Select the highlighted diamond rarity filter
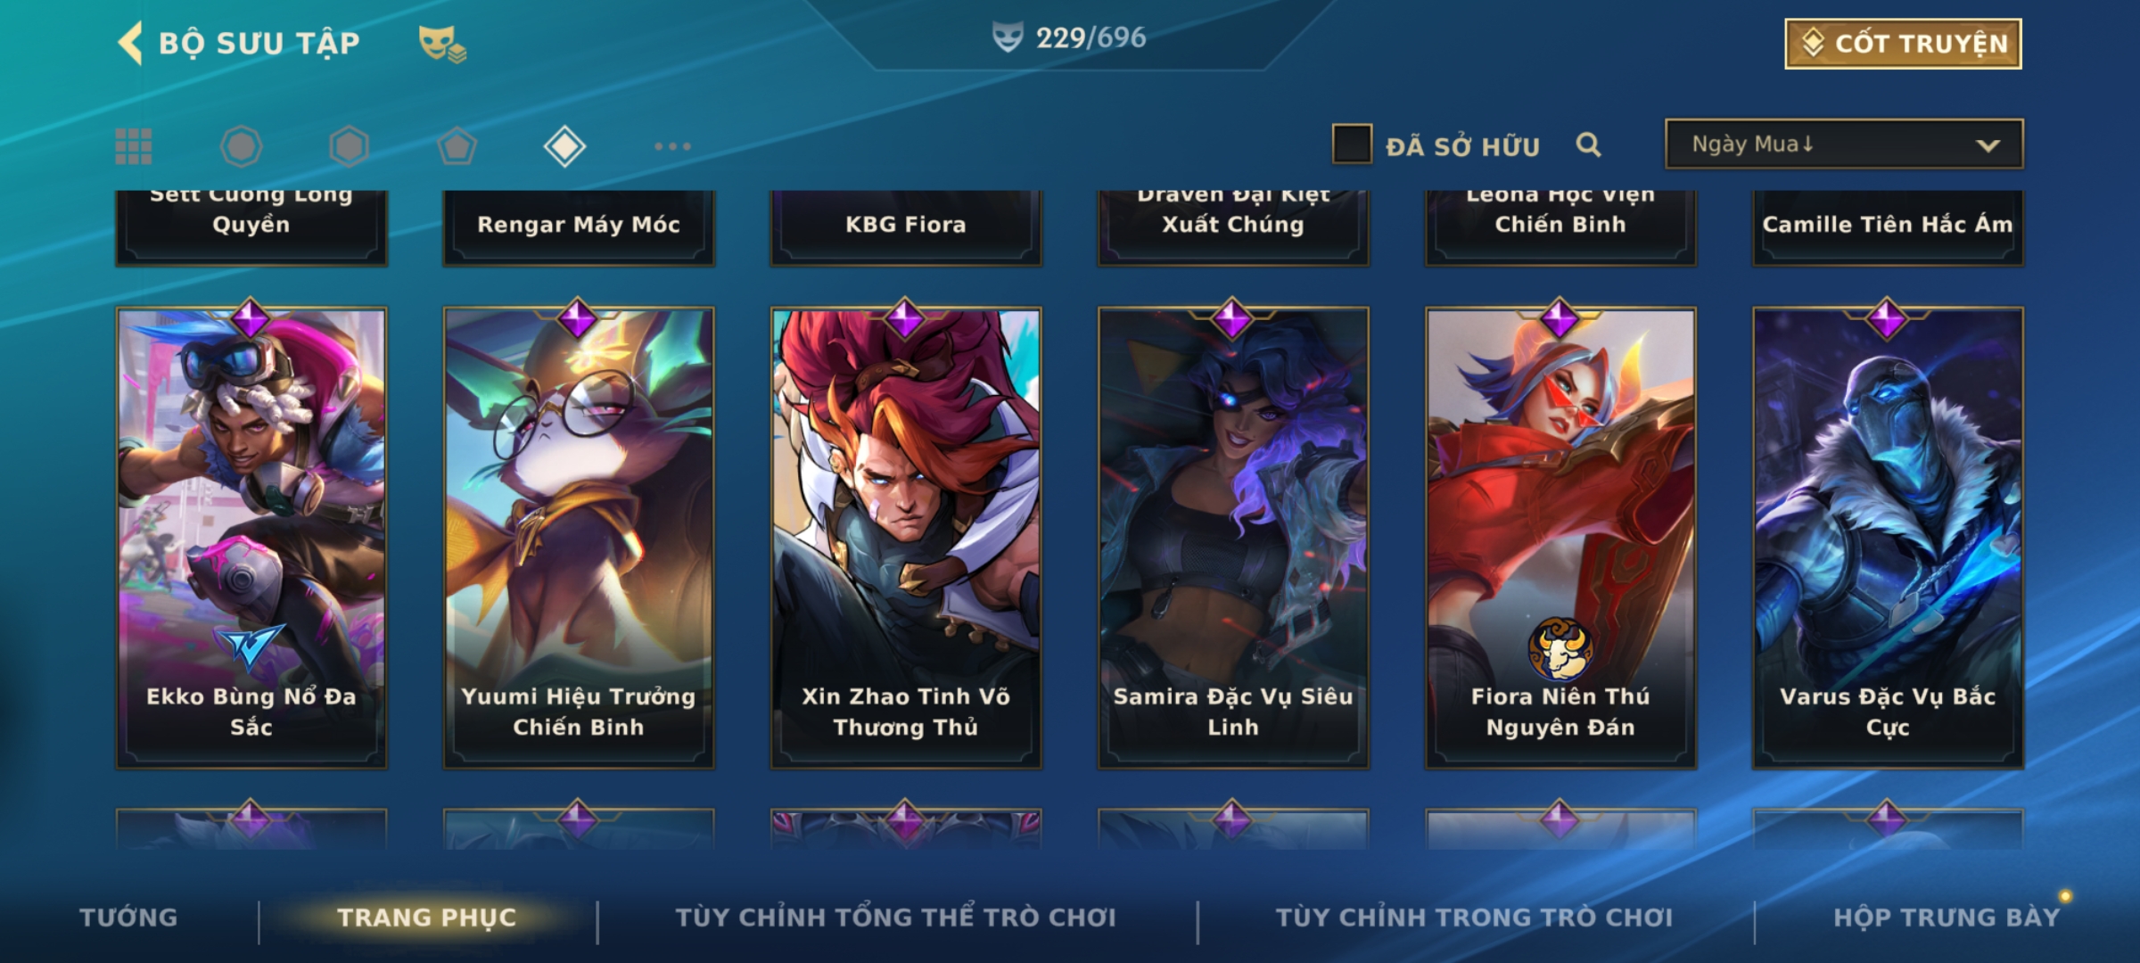 (564, 146)
